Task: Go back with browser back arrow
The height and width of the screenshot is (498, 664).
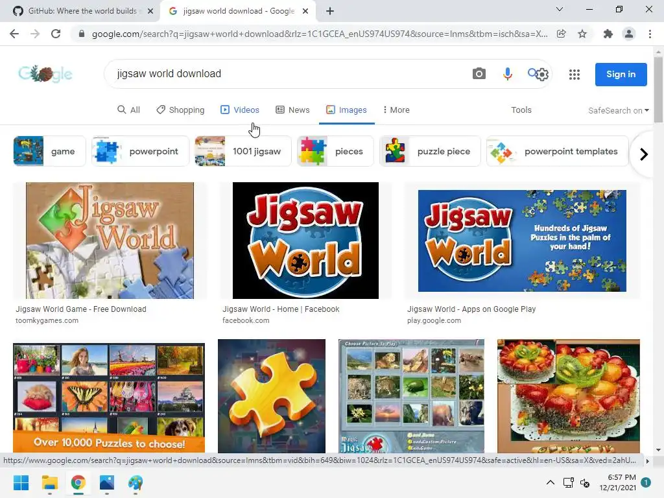Action: click(14, 34)
